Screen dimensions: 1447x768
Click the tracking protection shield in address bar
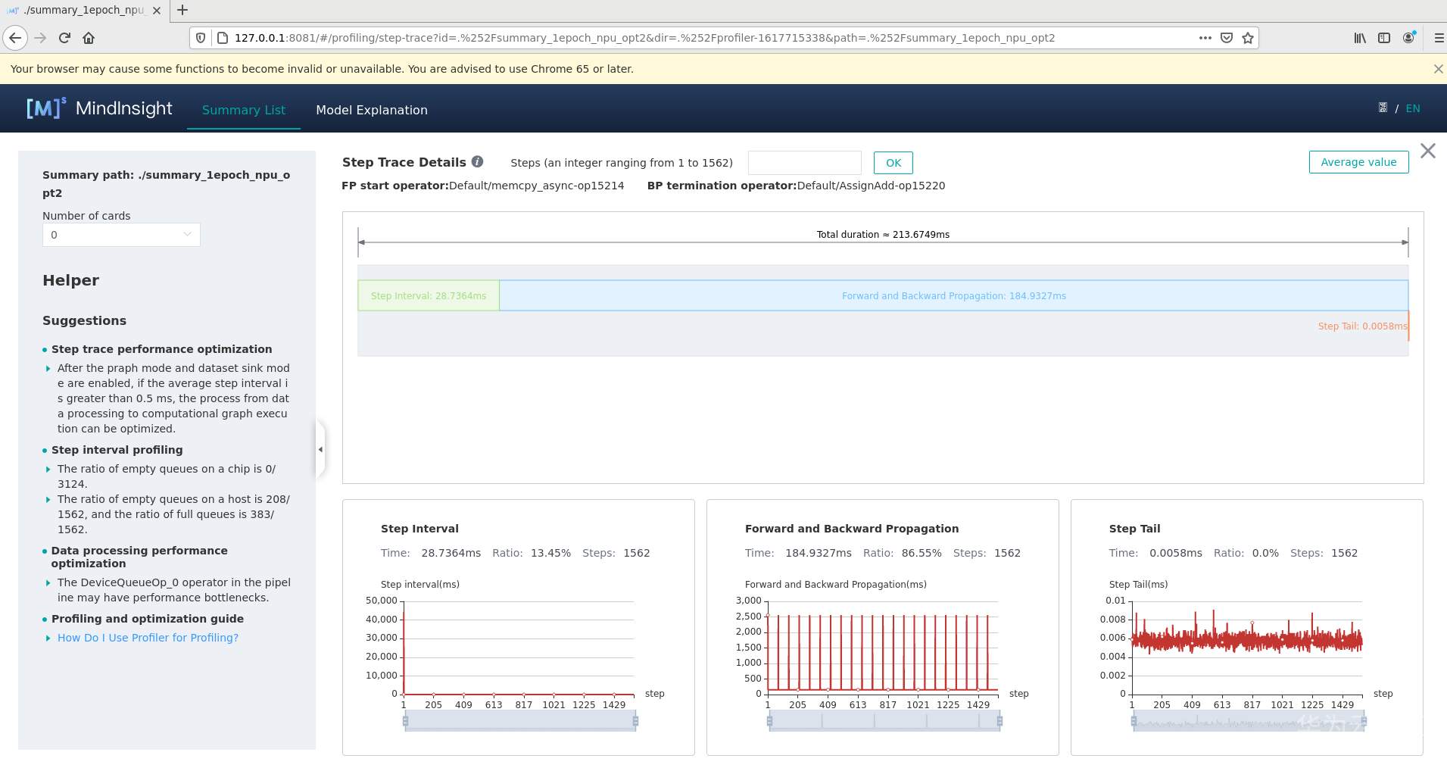coord(201,38)
